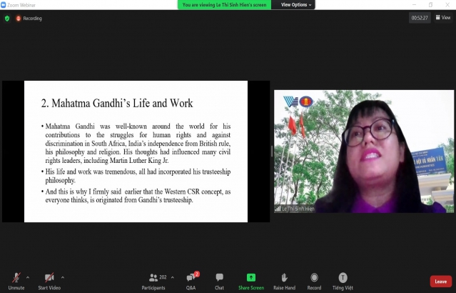
Task: Raise Hand in the webinar
Action: (284, 282)
